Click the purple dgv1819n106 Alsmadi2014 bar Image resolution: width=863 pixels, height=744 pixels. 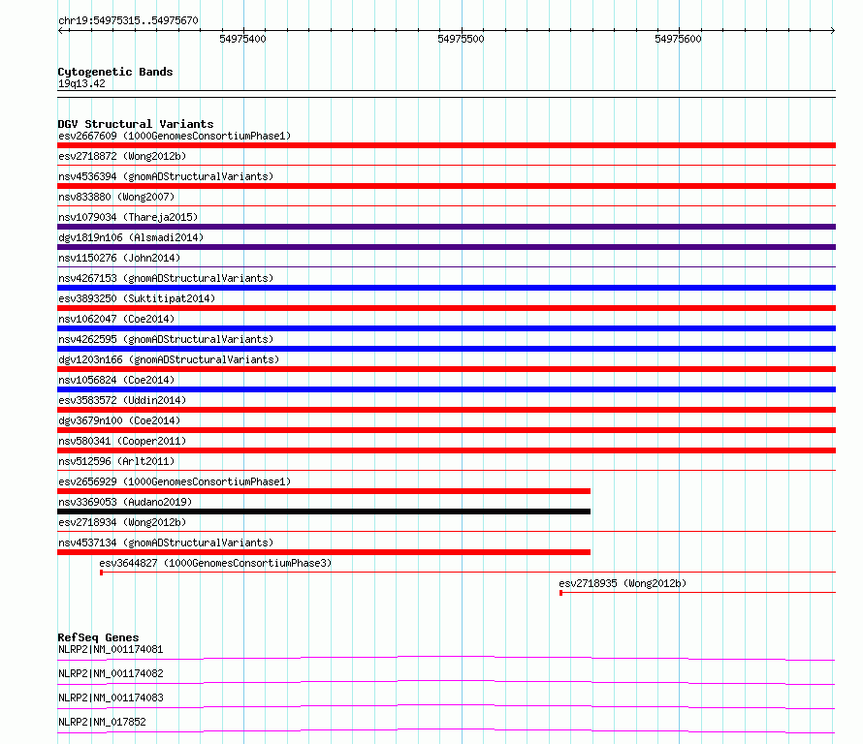pyautogui.click(x=446, y=247)
